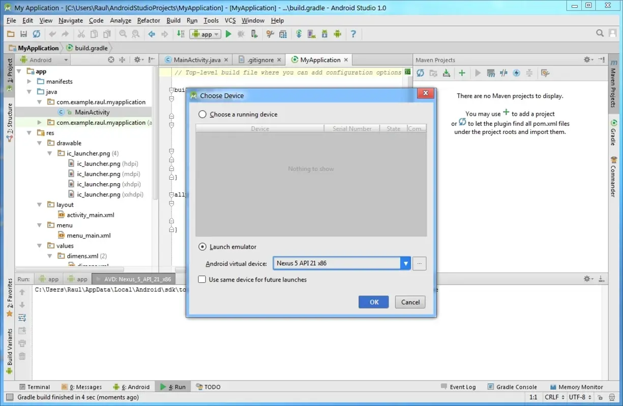Add a Maven project with the plus icon
The width and height of the screenshot is (623, 406).
pyautogui.click(x=462, y=73)
